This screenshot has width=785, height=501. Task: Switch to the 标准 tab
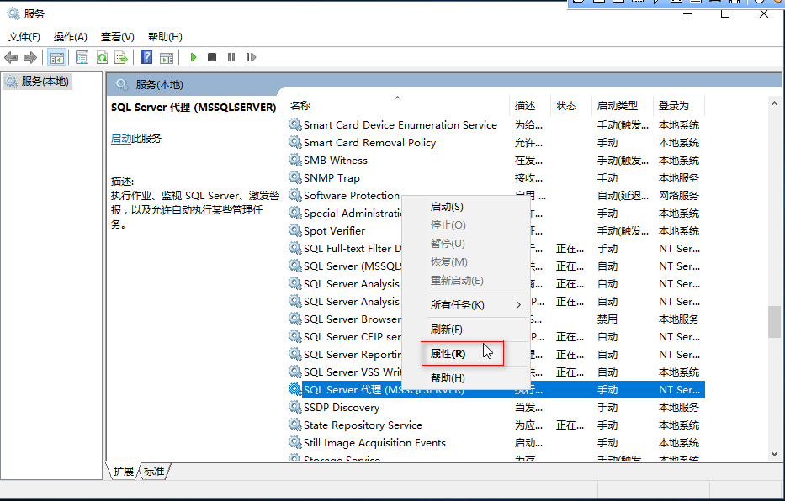coord(154,471)
